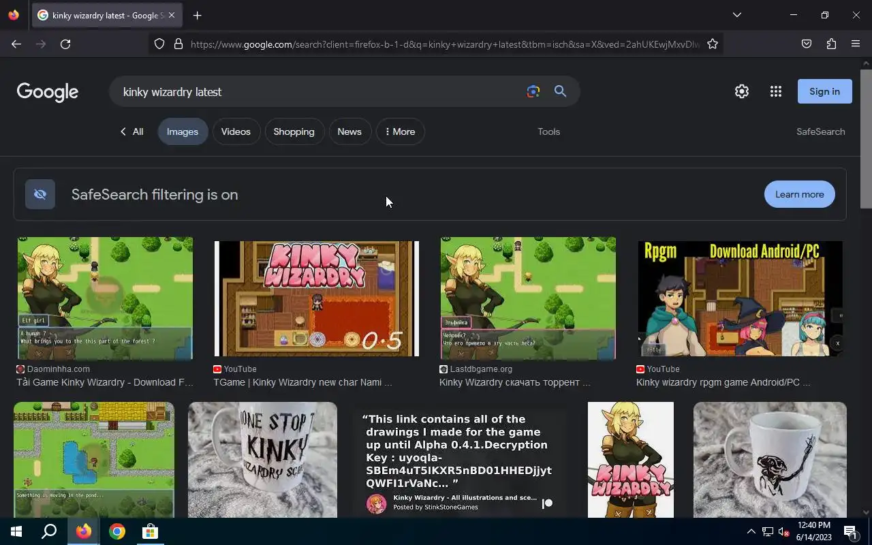This screenshot has width=872, height=545.
Task: Open the notification center icon
Action: [851, 531]
